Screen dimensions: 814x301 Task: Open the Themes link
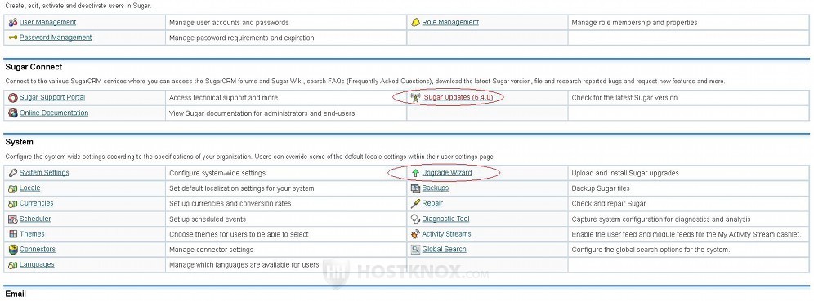coord(32,234)
